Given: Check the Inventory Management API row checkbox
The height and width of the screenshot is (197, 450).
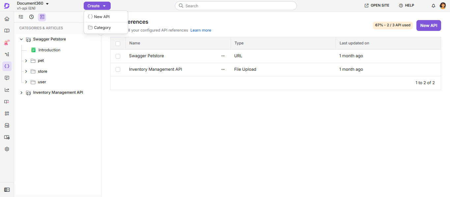Looking at the screenshot, I should [x=118, y=69].
